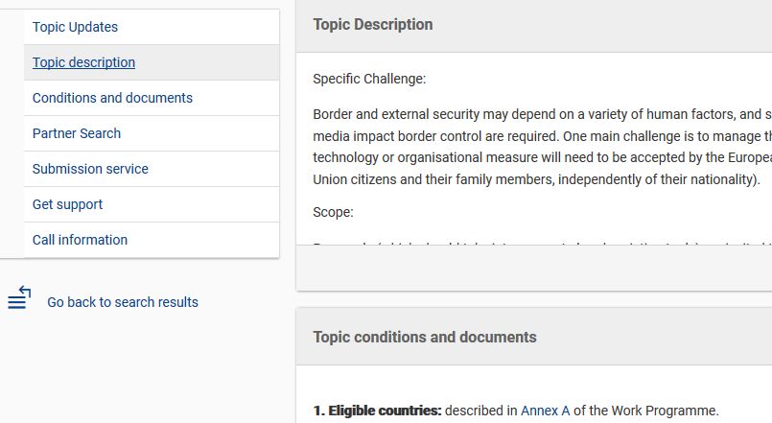Open the Topic Updates section
The width and height of the screenshot is (772, 423).
(x=152, y=27)
